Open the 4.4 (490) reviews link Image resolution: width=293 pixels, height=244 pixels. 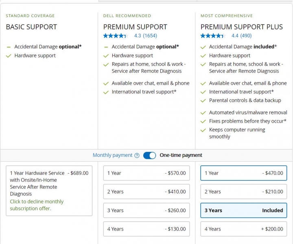[242, 36]
